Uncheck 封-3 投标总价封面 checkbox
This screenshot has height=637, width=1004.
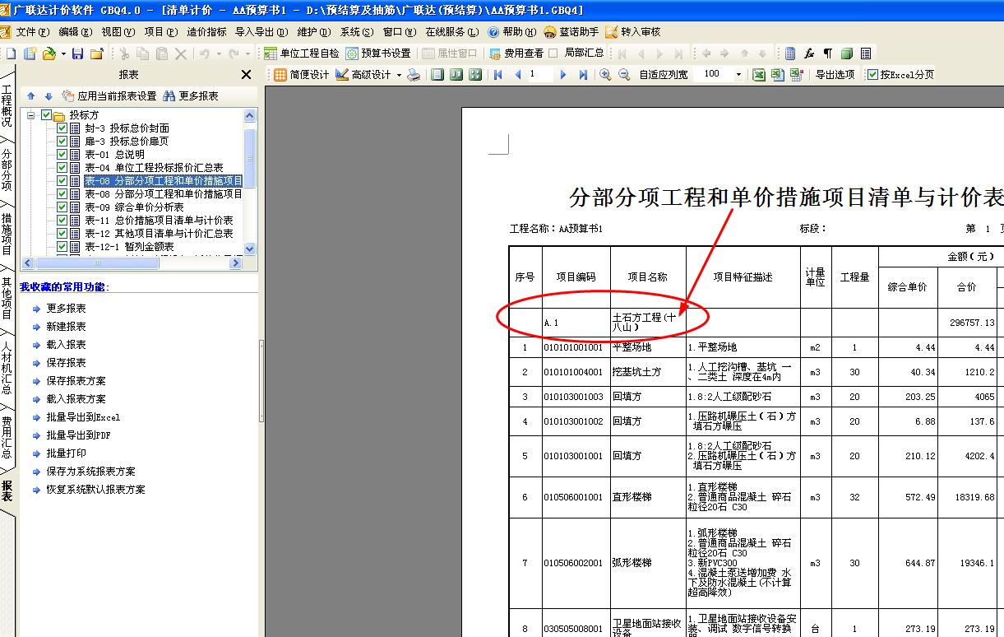pyautogui.click(x=62, y=128)
